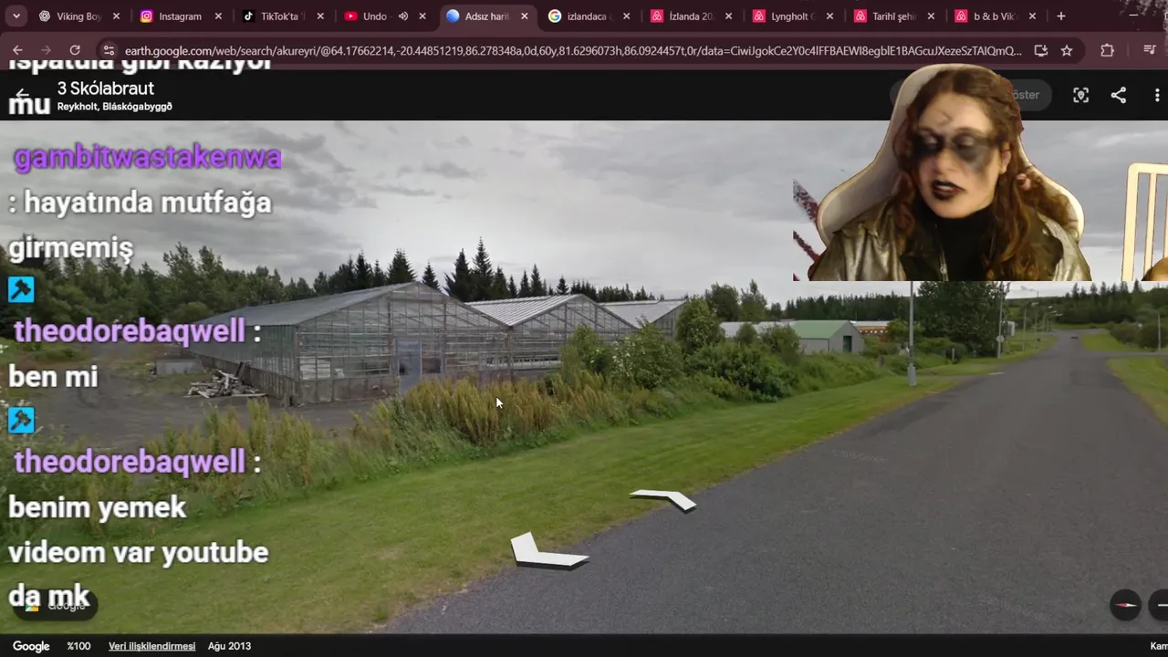Click the moderator badge below girmemiş
Viewport: 1168px width, 657px height.
21,289
